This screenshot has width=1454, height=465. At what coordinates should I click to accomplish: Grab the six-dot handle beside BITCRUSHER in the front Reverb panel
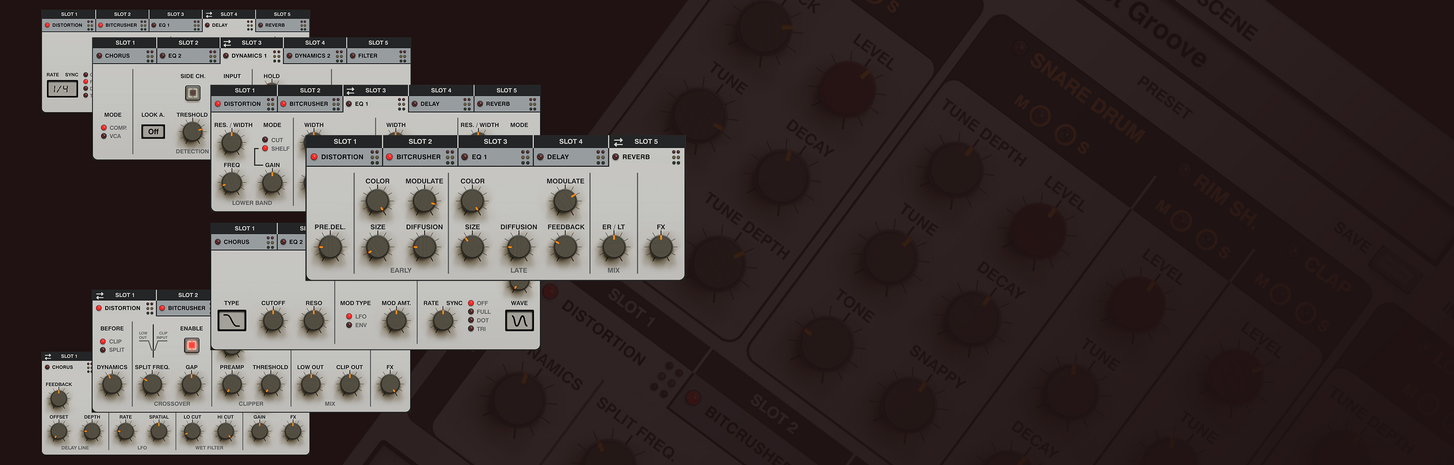coord(450,157)
